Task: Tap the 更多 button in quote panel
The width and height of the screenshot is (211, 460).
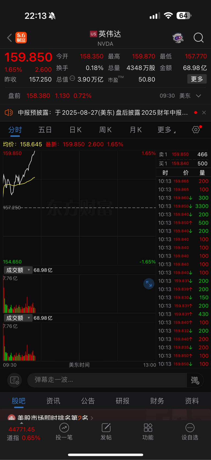Action: (197, 79)
